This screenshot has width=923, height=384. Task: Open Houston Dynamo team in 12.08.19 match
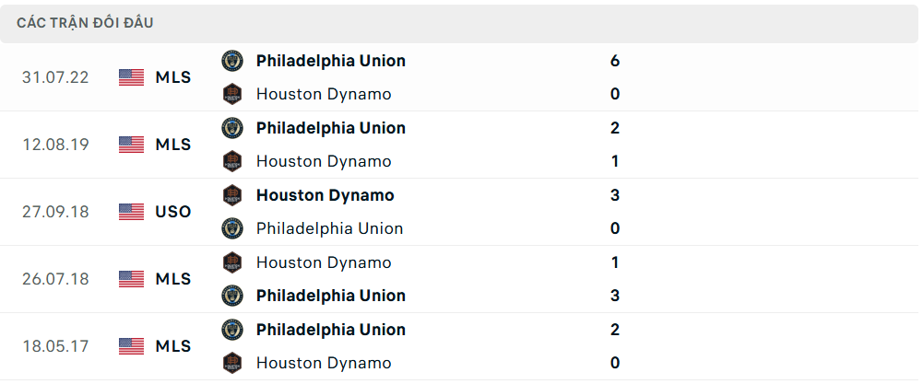(x=324, y=161)
